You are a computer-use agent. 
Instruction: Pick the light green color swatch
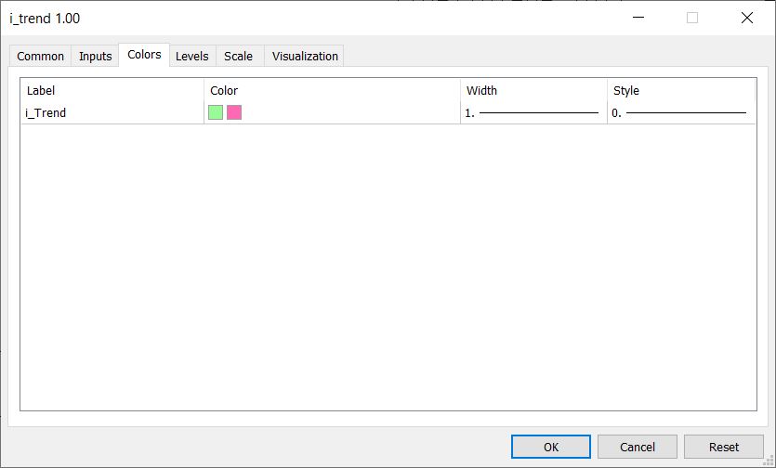click(x=216, y=112)
